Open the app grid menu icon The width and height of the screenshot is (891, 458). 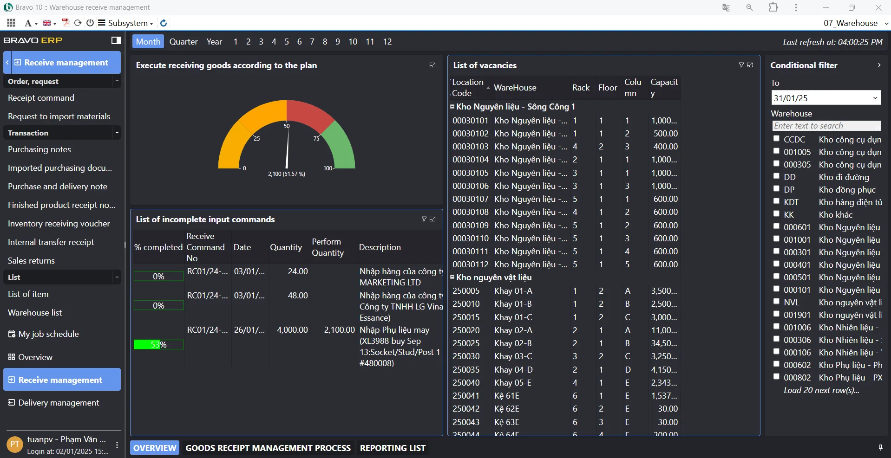pos(11,23)
